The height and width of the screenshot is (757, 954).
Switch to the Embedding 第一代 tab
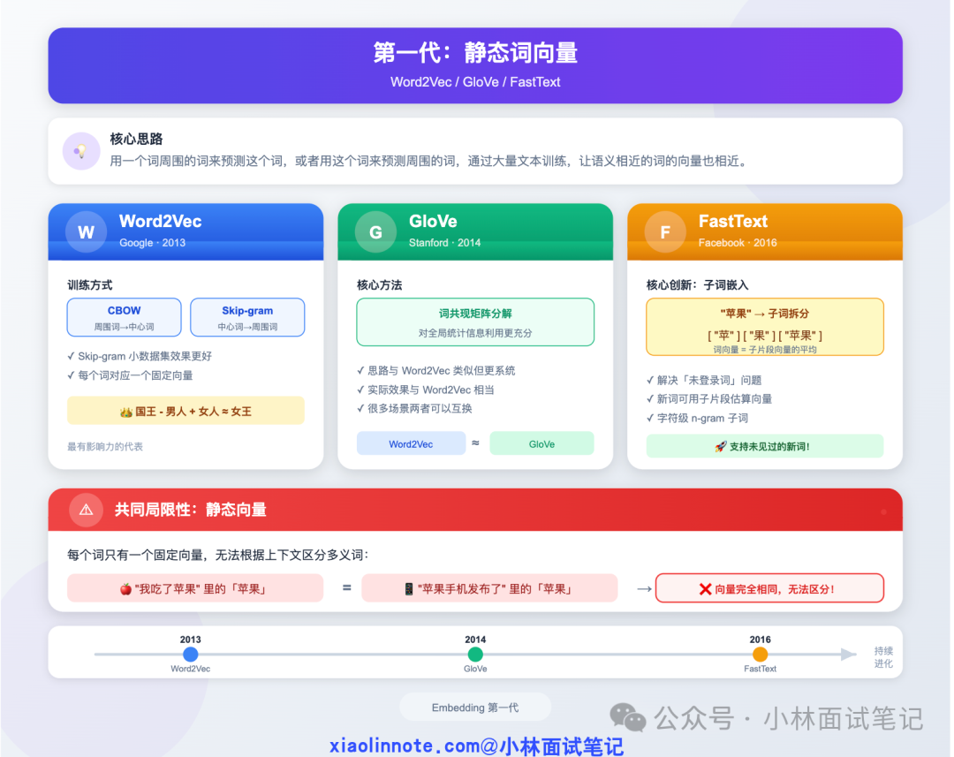[x=475, y=707]
